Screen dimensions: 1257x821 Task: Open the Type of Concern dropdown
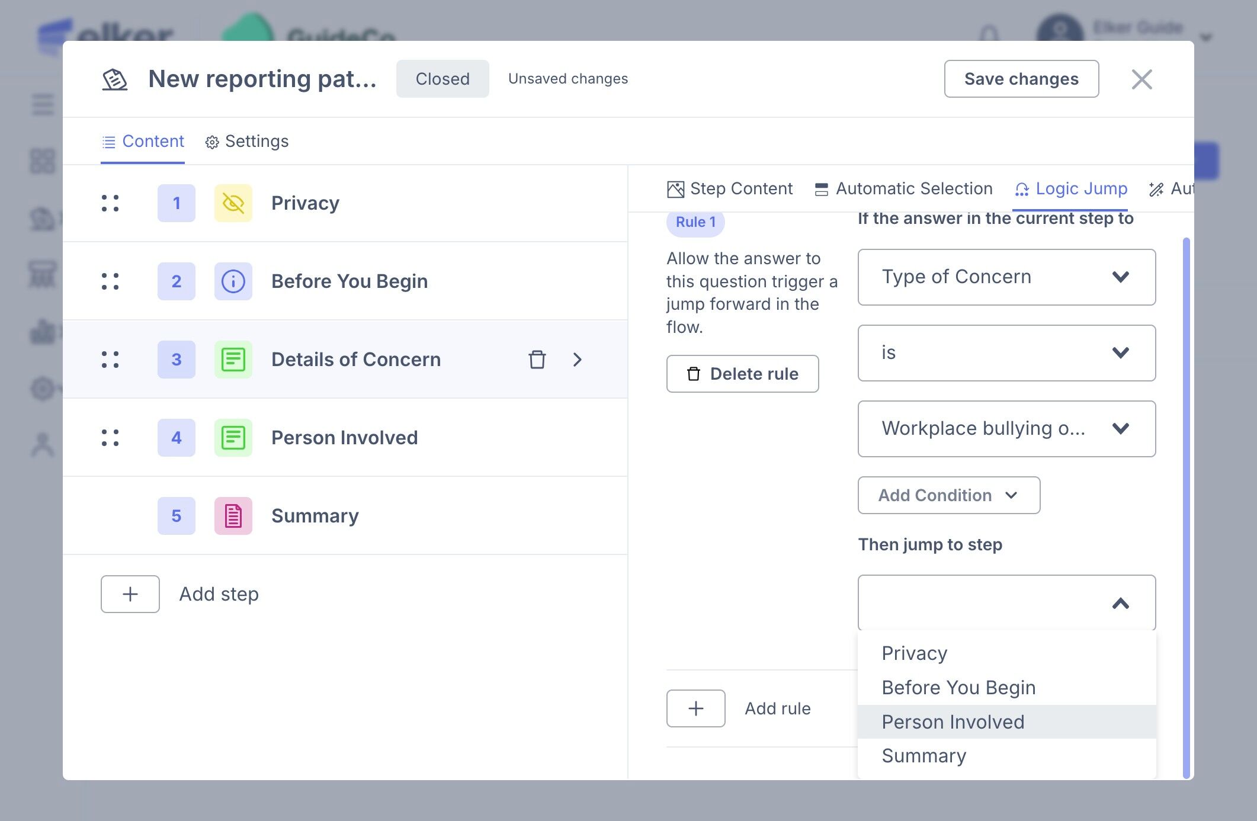point(1006,277)
